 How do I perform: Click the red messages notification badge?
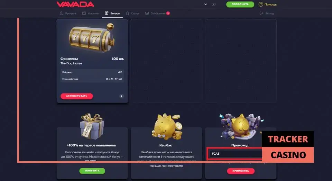pos(168,13)
